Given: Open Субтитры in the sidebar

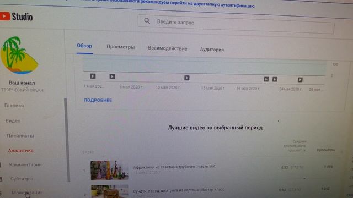Looking at the screenshot, I should 22,179.
